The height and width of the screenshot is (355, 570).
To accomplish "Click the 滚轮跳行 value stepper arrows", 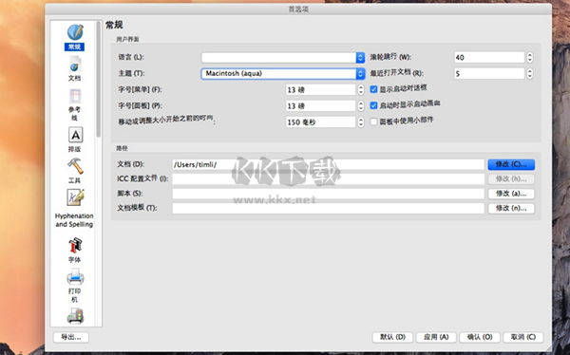I will (530, 57).
